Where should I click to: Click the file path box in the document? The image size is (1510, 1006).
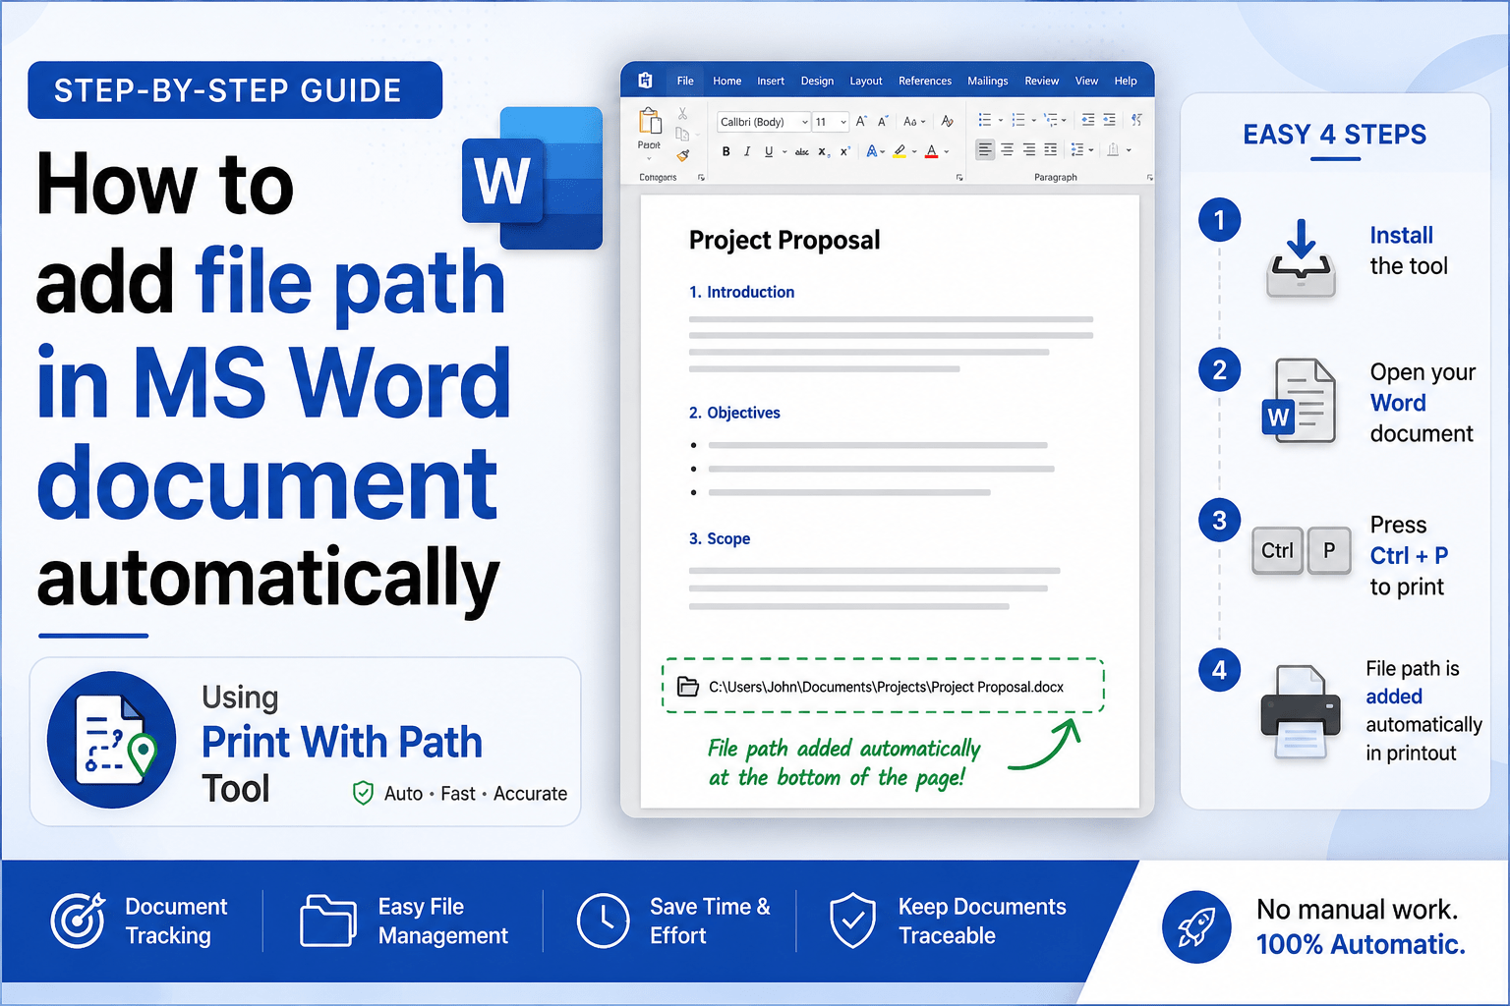coord(883,686)
